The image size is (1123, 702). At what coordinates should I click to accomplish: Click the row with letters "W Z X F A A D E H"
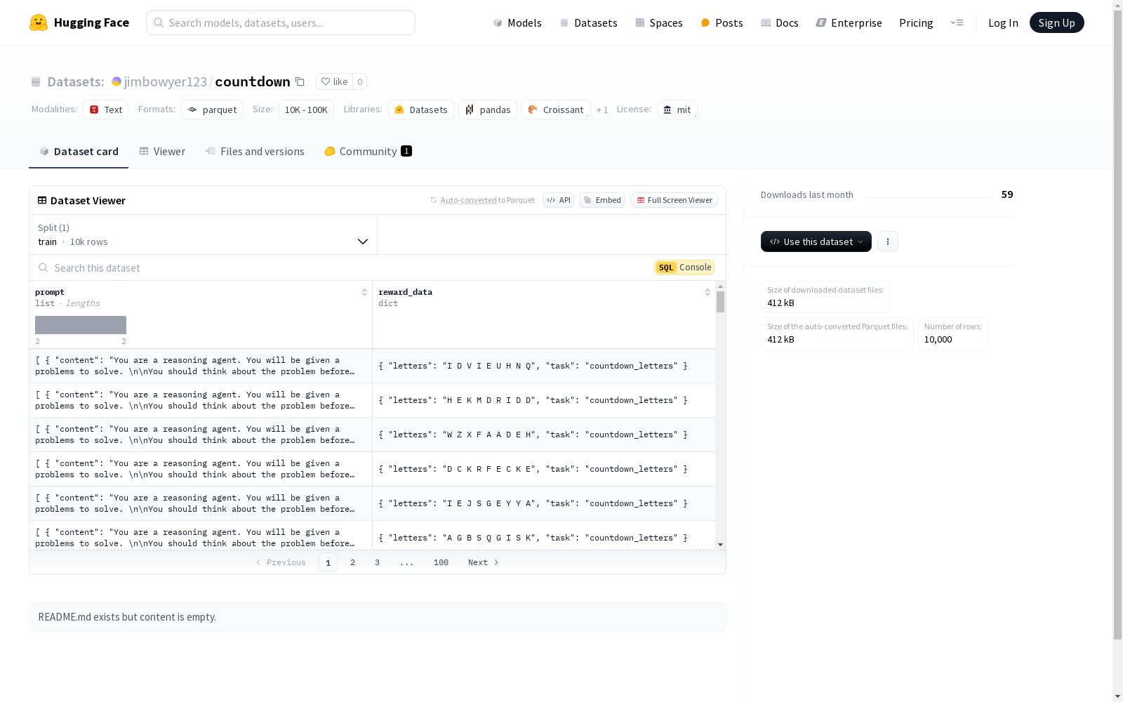pos(372,435)
